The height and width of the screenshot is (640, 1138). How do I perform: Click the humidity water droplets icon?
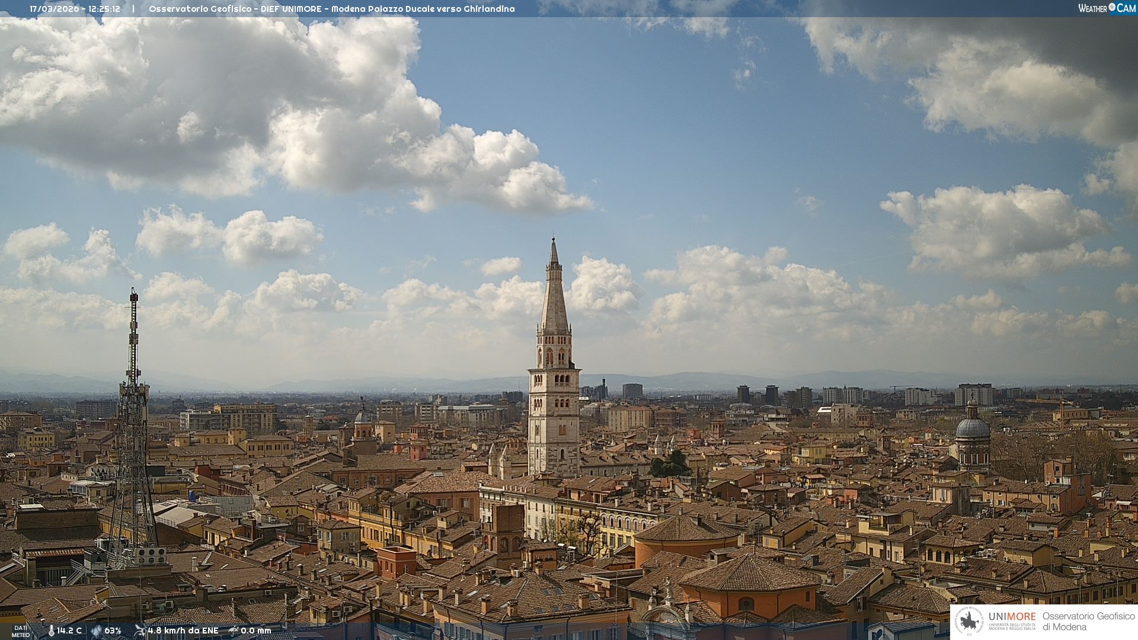(96, 631)
